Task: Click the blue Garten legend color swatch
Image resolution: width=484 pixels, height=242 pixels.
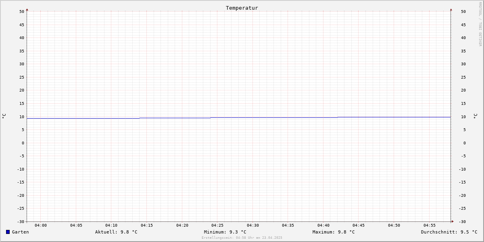Action: coord(8,232)
